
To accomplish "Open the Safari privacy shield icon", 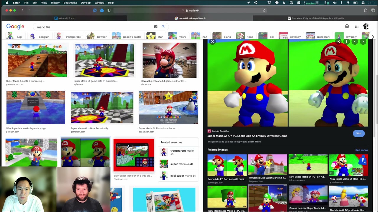I will [x=109, y=10].
